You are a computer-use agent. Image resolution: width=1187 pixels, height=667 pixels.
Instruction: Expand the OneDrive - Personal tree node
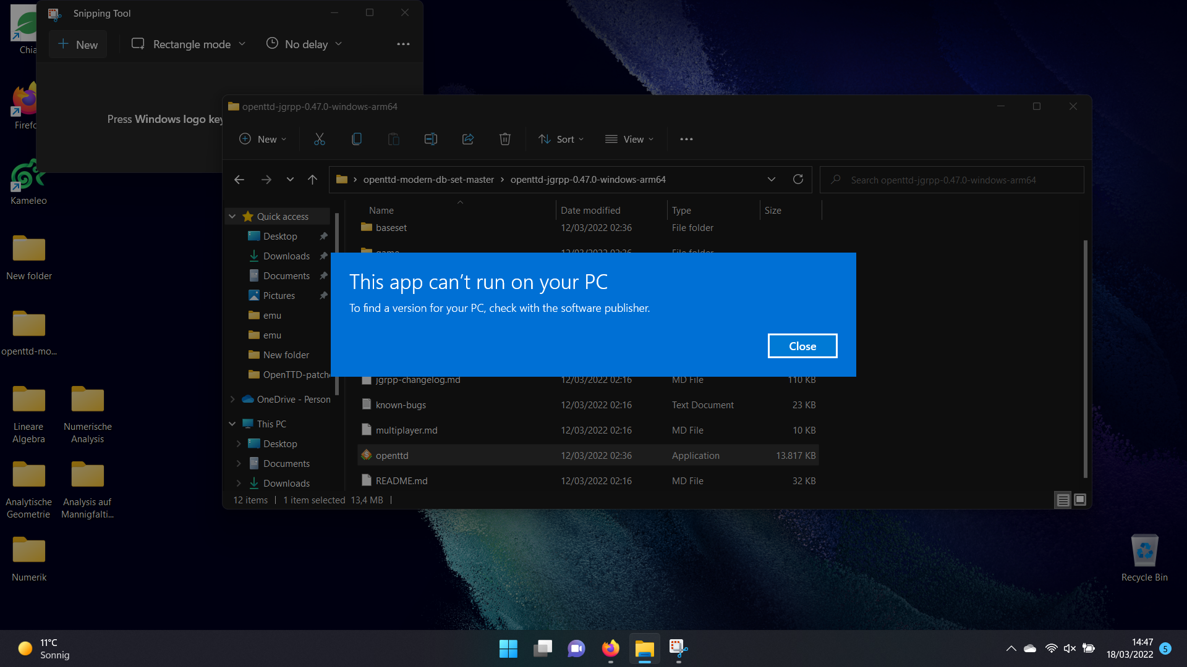click(232, 400)
